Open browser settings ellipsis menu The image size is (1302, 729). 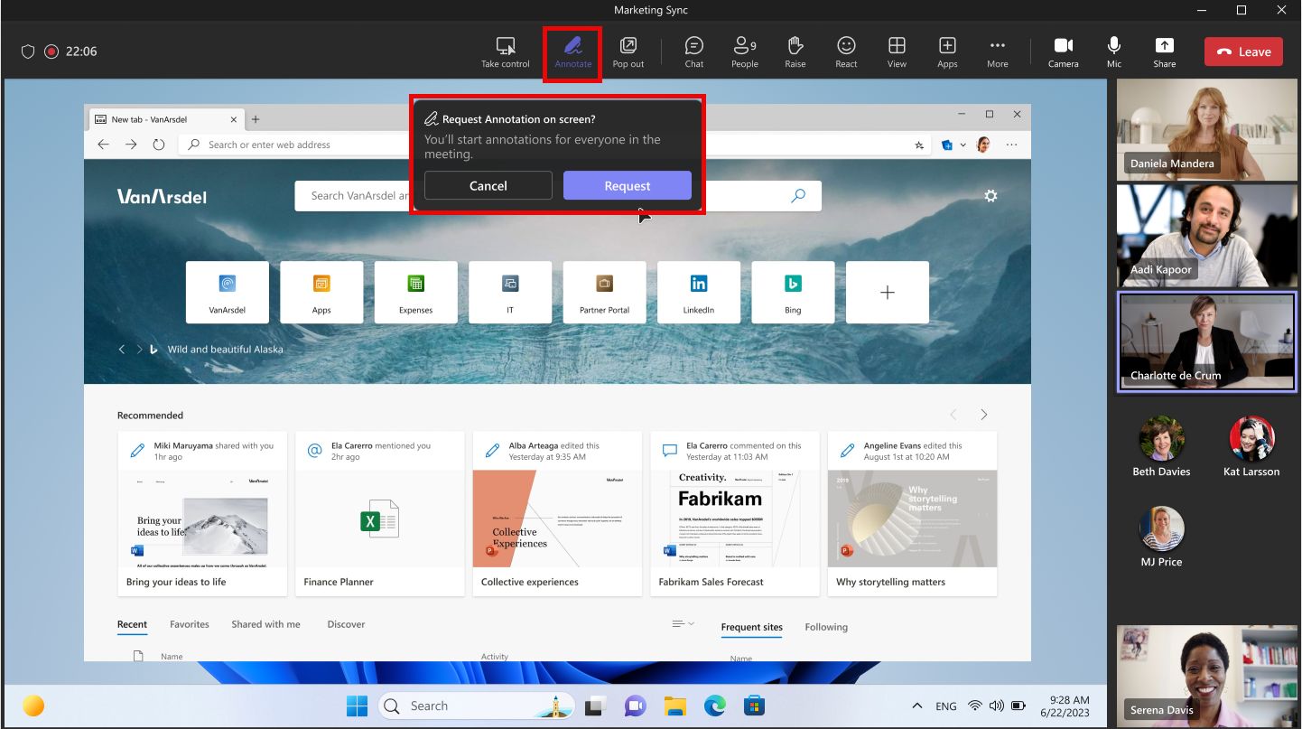click(1011, 145)
